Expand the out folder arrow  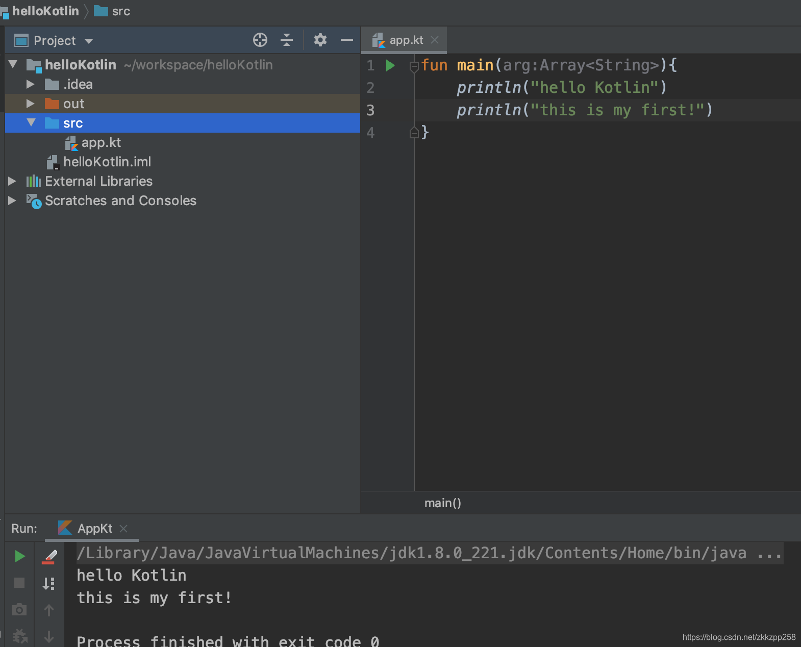pos(31,104)
